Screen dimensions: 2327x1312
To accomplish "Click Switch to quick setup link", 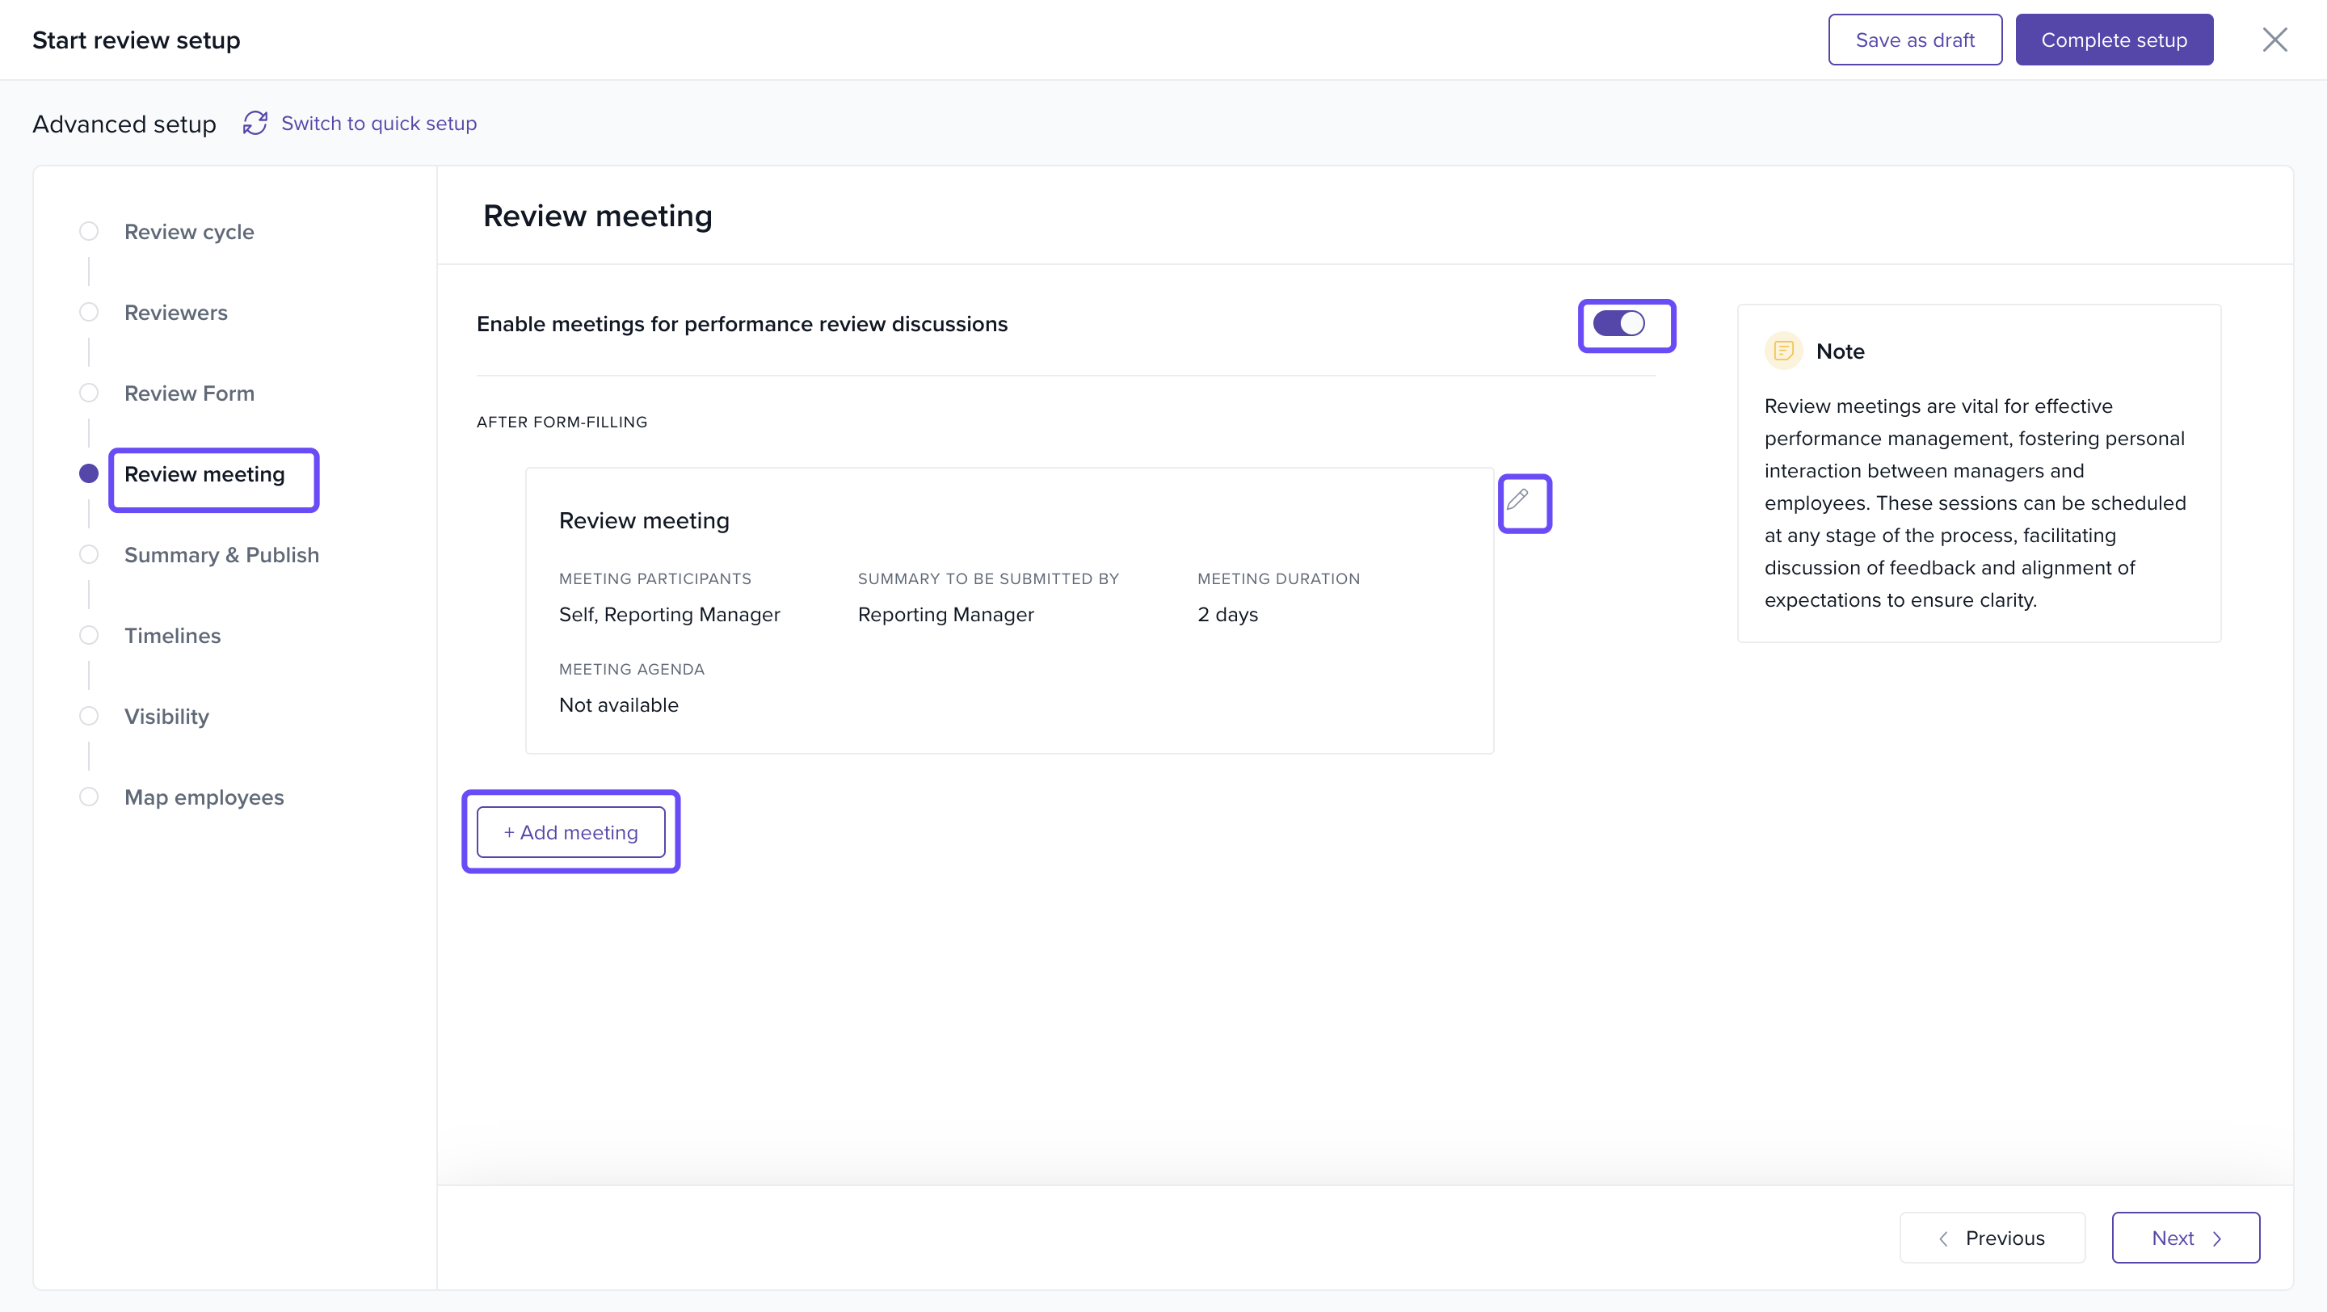I will (378, 124).
